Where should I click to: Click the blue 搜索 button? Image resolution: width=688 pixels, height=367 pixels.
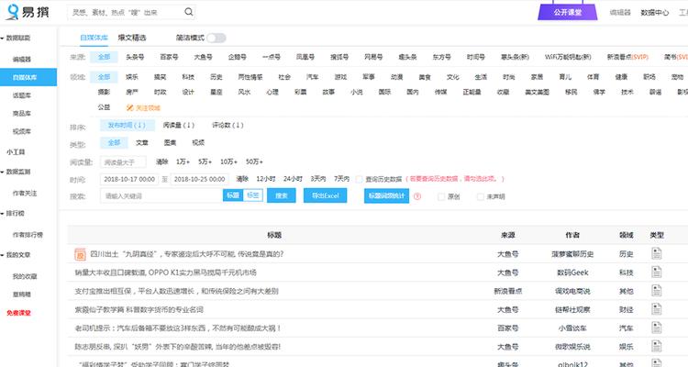[282, 195]
